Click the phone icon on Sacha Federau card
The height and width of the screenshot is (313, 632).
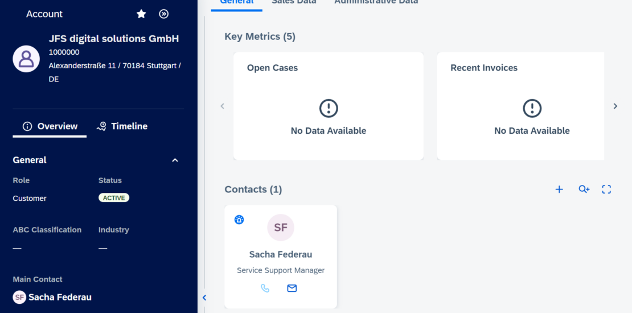coord(265,289)
